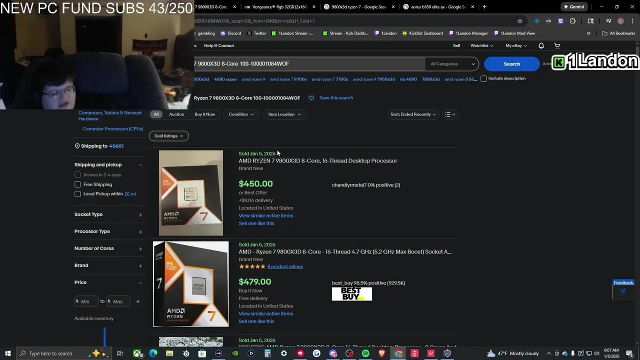Image resolution: width=640 pixels, height=360 pixels.
Task: Open the Item Location dropdown
Action: pos(284,114)
